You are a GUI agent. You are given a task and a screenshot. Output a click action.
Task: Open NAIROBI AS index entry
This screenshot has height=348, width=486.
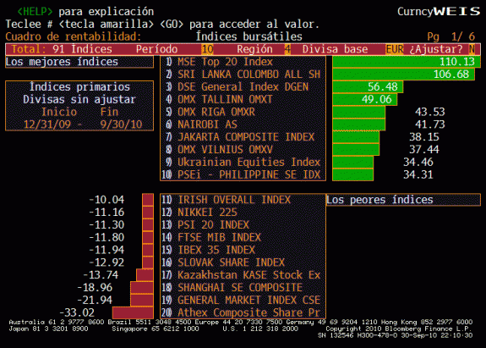[x=243, y=124]
